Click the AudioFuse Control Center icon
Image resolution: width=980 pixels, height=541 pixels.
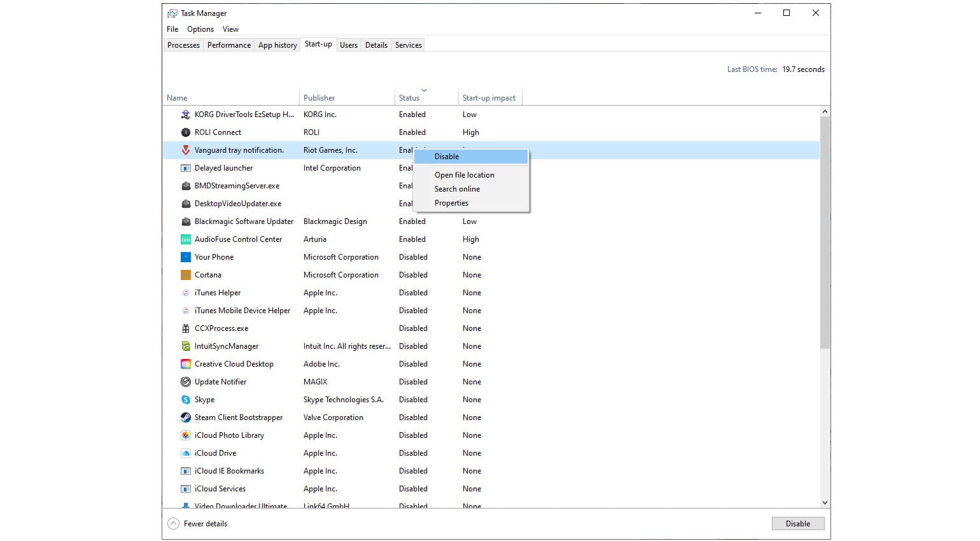pos(186,239)
